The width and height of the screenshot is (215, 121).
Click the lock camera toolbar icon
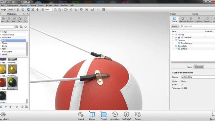(76, 9)
